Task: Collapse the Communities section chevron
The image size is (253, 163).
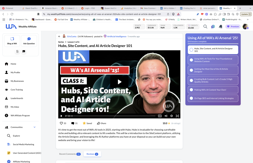Action: (x=34, y=127)
